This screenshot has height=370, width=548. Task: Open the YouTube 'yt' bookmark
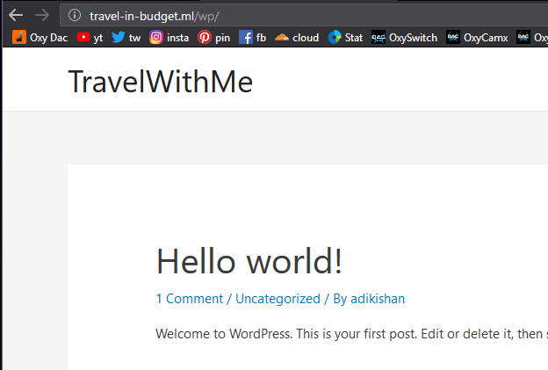(x=90, y=37)
